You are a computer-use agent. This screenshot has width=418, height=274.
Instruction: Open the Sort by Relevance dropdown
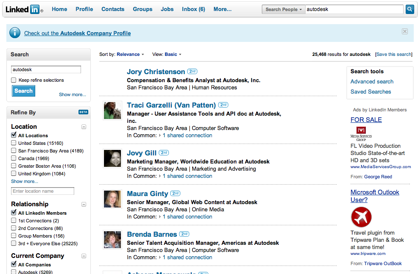point(130,54)
